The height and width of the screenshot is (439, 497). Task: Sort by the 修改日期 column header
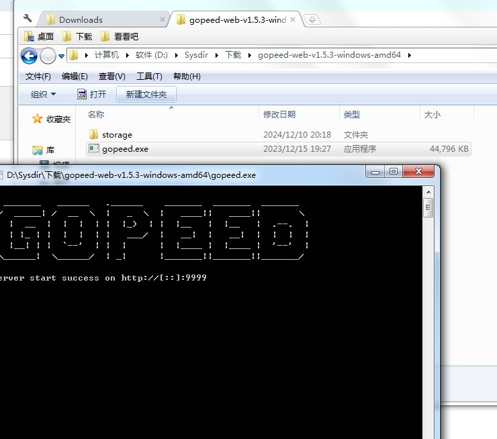coord(279,114)
